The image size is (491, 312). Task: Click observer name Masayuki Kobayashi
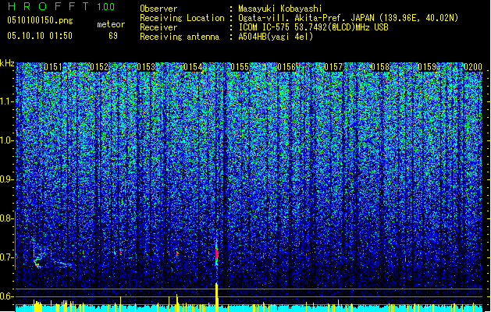(x=280, y=9)
